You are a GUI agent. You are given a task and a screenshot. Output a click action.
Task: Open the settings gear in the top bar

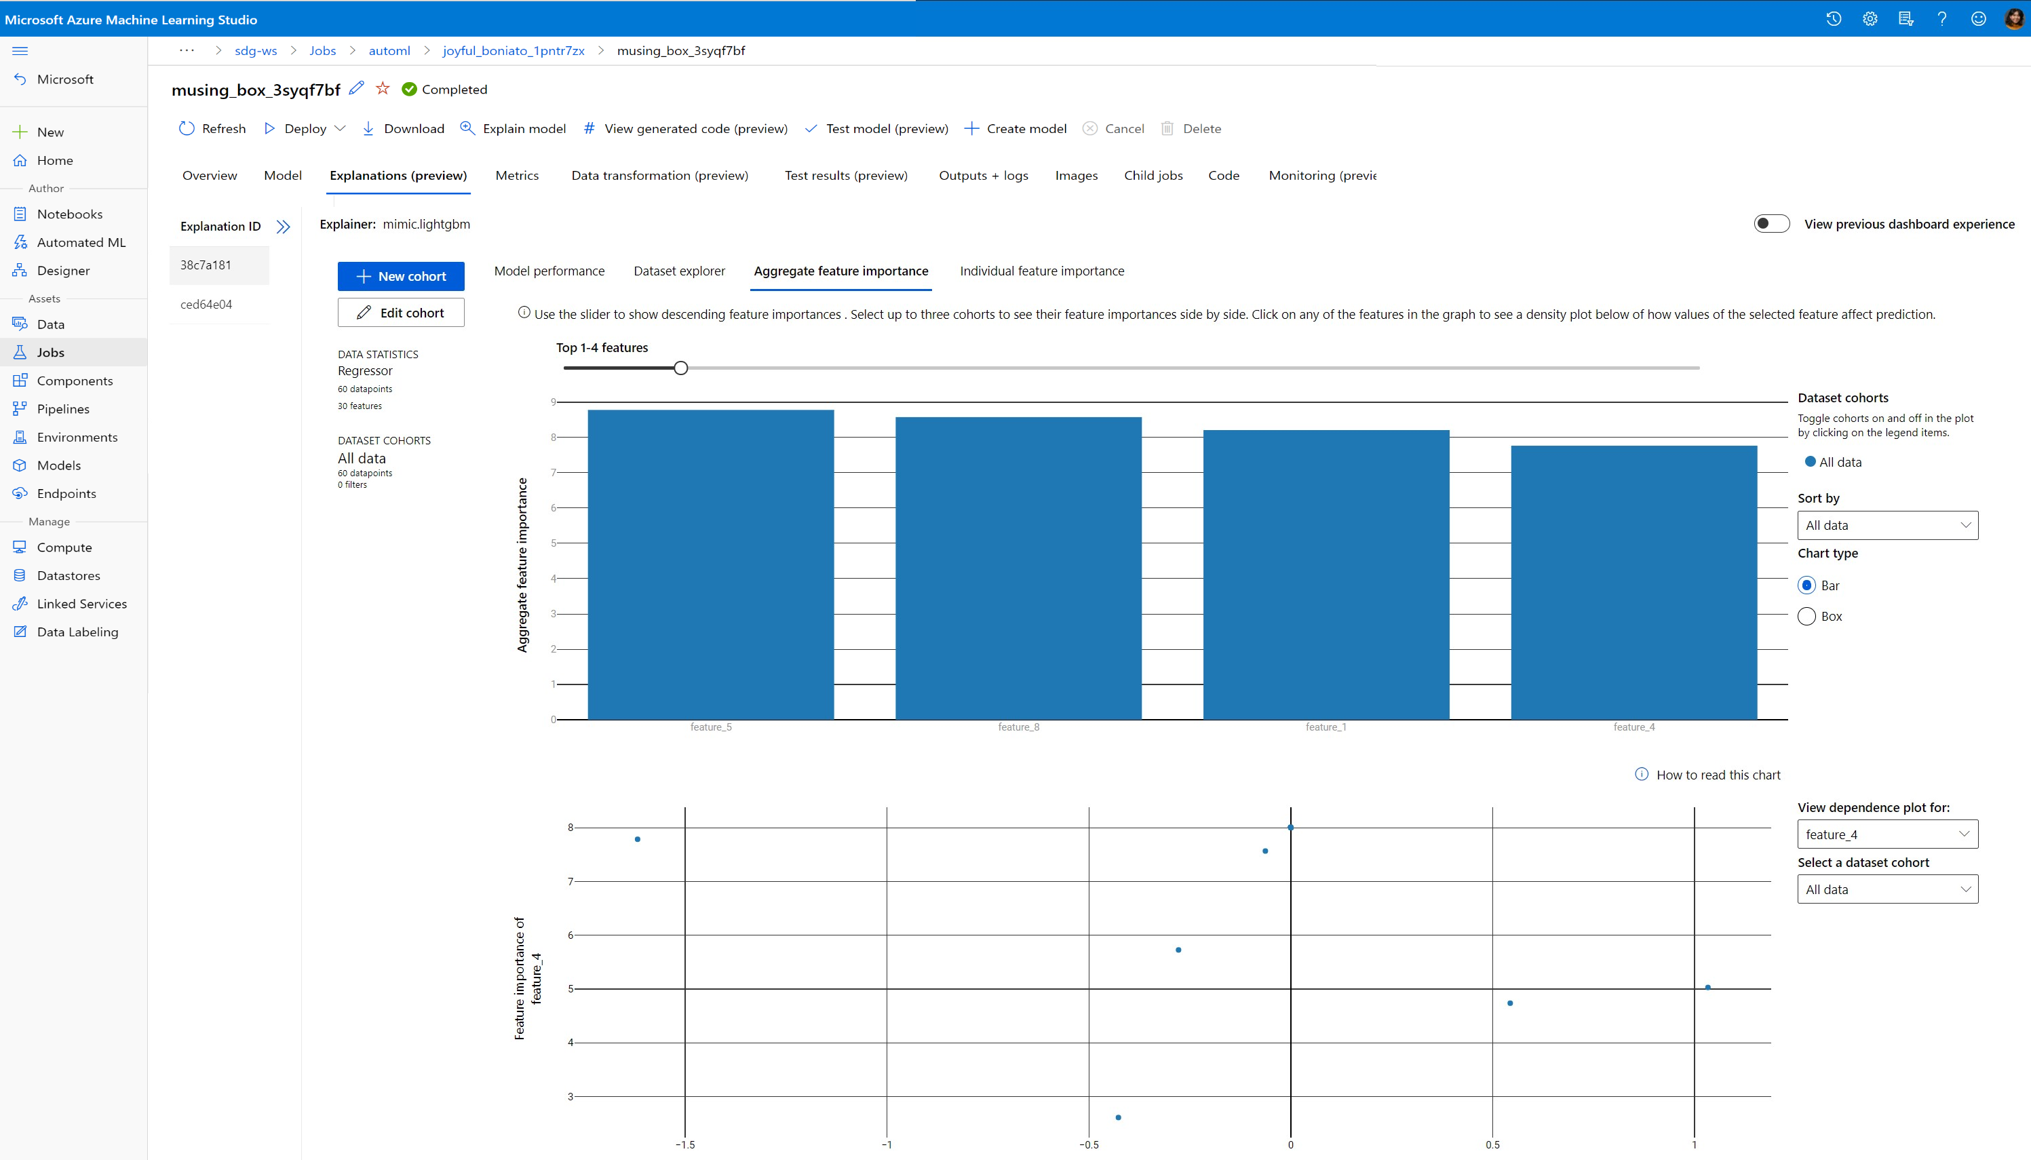[x=1870, y=19]
